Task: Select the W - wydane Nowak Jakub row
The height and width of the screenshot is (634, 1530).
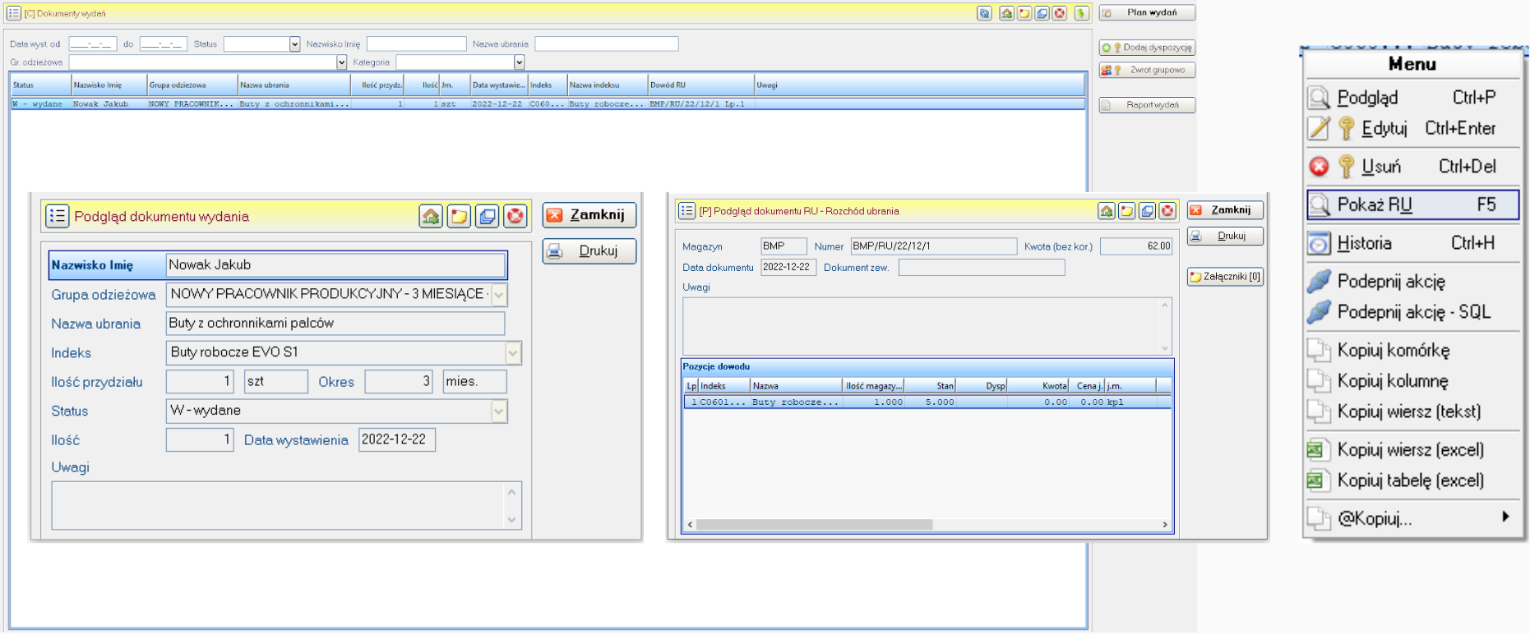Action: (548, 104)
